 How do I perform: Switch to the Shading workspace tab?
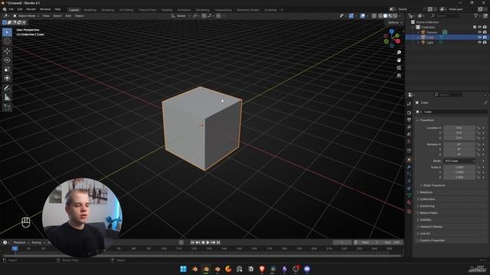167,10
